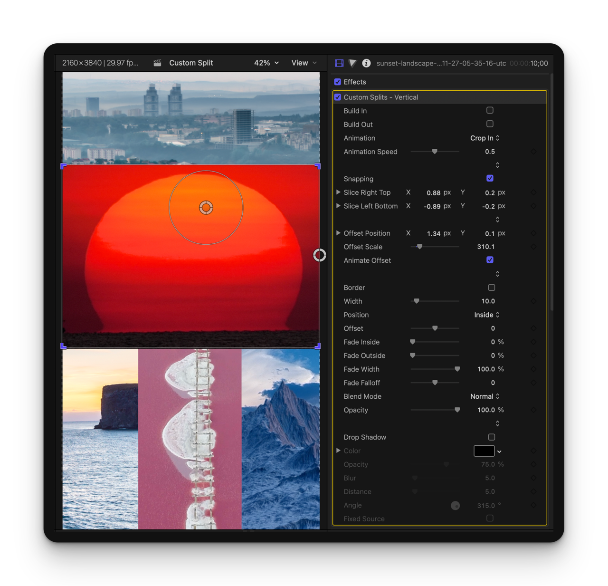Click the border Width slider handle
608x586 pixels.
[x=417, y=301]
